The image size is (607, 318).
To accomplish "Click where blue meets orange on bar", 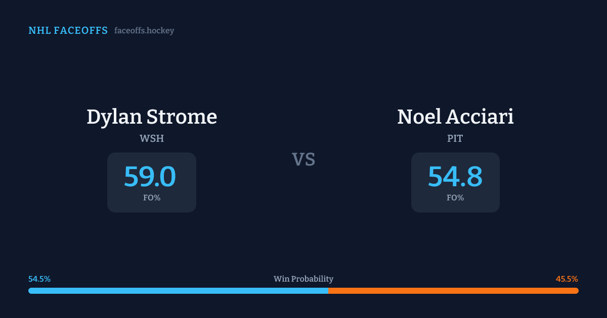I will 328,291.
